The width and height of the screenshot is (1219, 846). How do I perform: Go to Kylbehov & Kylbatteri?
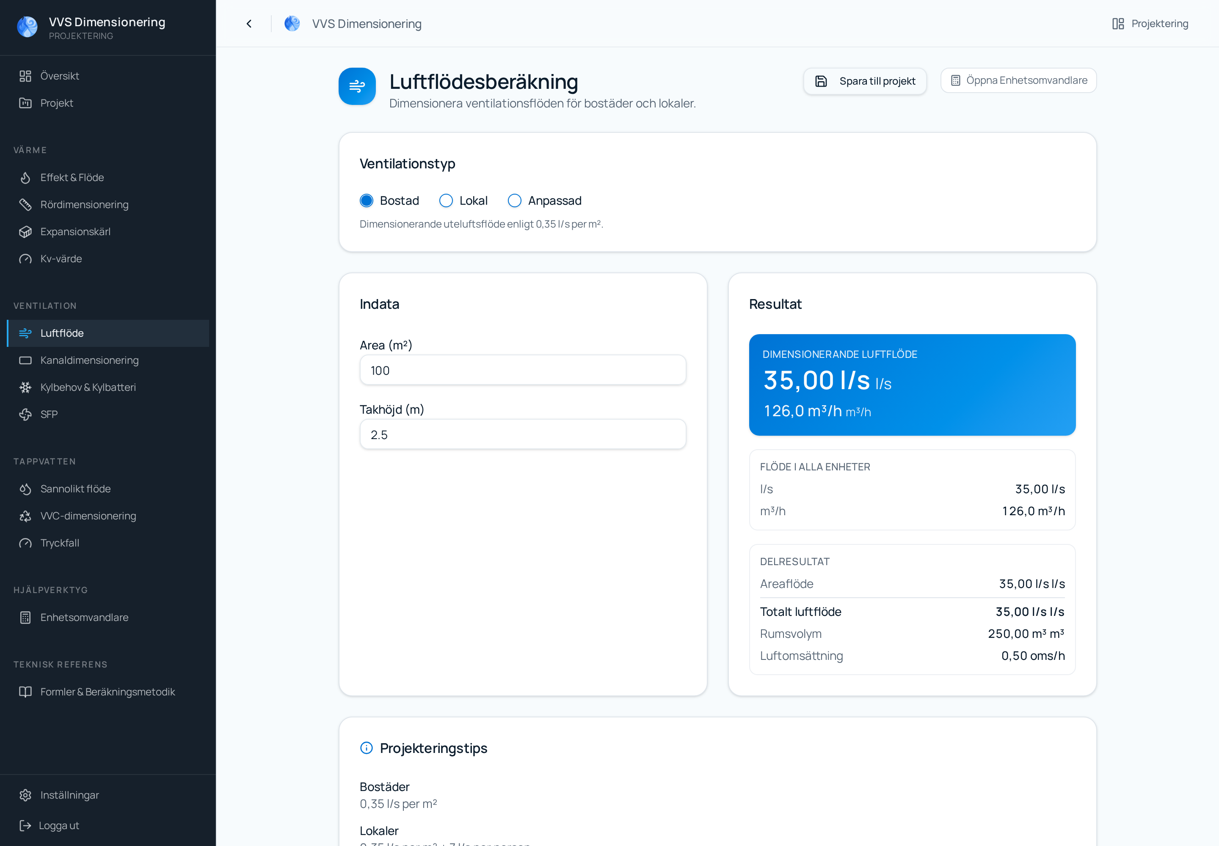[108, 387]
